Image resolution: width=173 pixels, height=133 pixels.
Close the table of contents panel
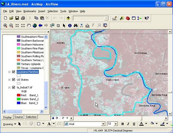click(48, 32)
